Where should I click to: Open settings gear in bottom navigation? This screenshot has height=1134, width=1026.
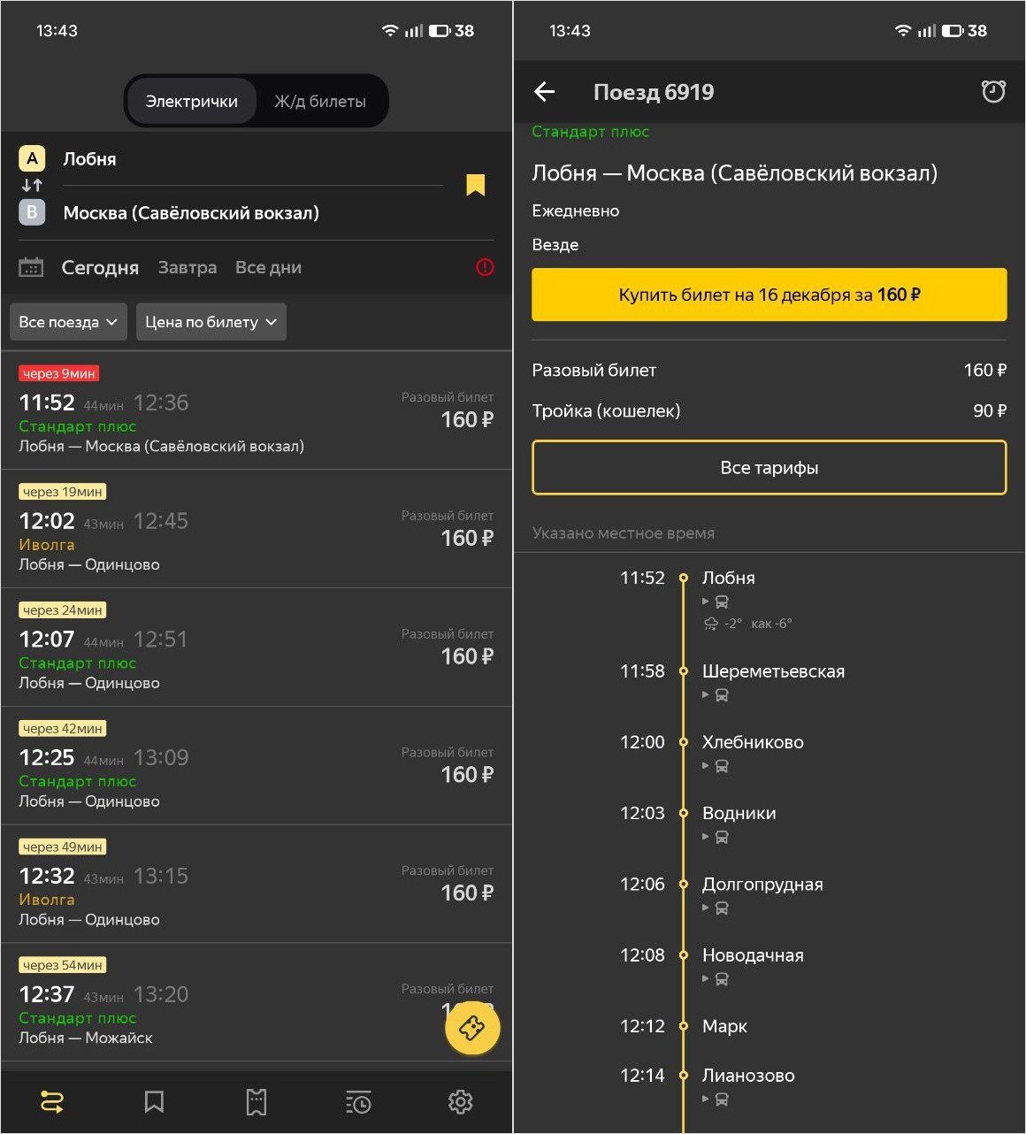pyautogui.click(x=460, y=1102)
